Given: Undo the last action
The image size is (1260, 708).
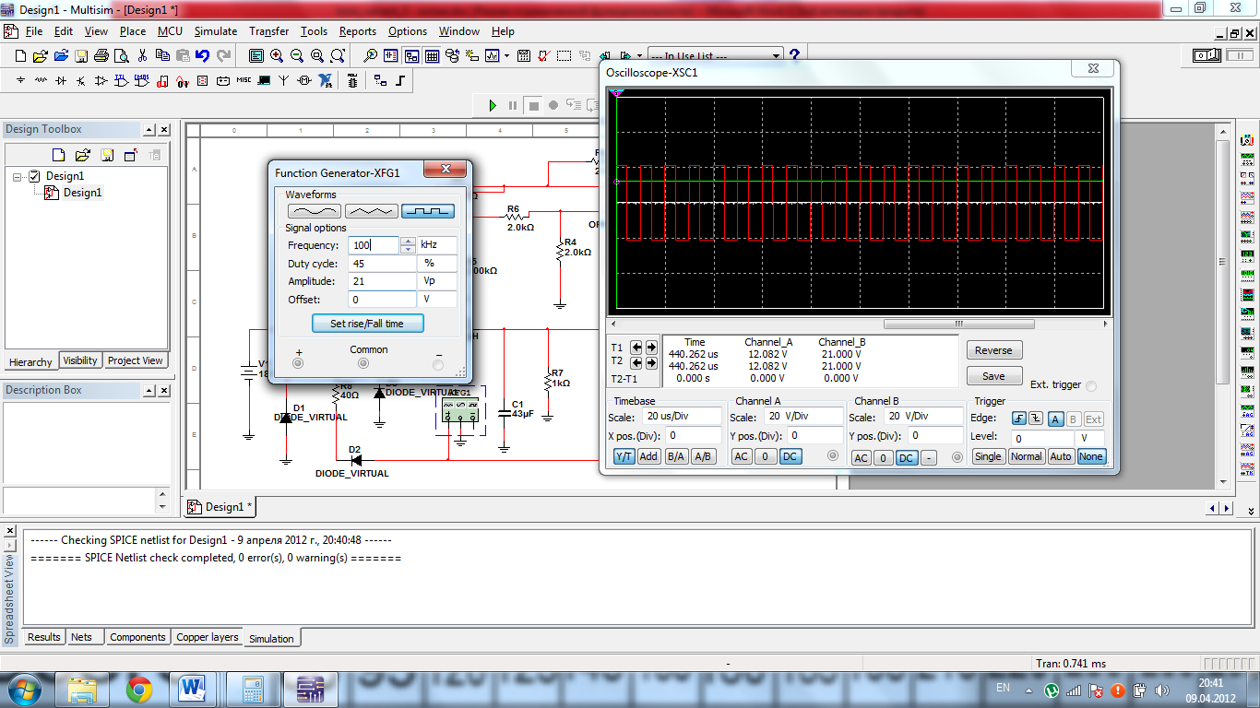Looking at the screenshot, I should coord(202,55).
